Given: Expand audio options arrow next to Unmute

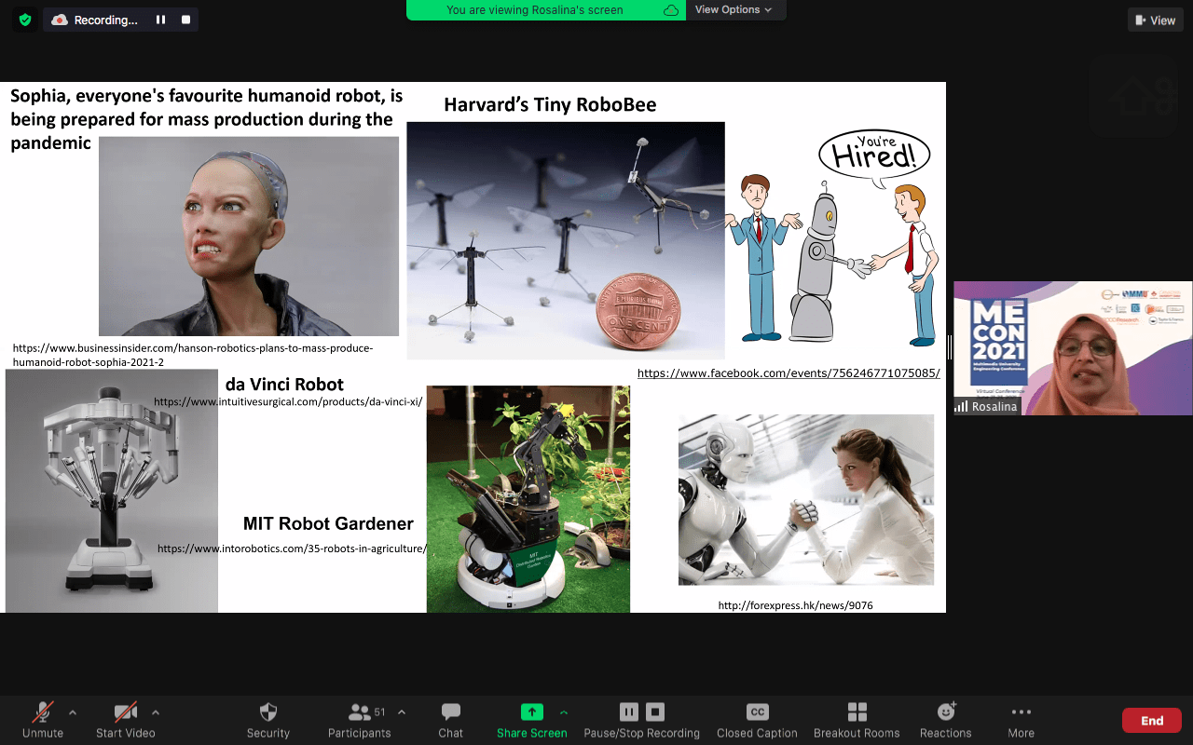Looking at the screenshot, I should (73, 712).
